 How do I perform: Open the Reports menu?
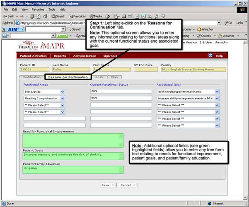pos(60,55)
